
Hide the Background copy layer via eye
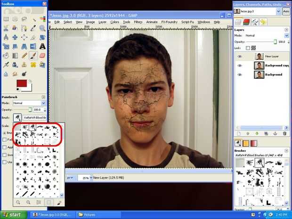click(240, 65)
